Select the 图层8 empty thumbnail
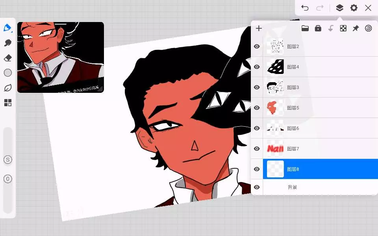 tap(275, 169)
